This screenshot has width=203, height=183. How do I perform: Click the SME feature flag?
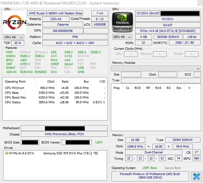click(x=81, y=72)
